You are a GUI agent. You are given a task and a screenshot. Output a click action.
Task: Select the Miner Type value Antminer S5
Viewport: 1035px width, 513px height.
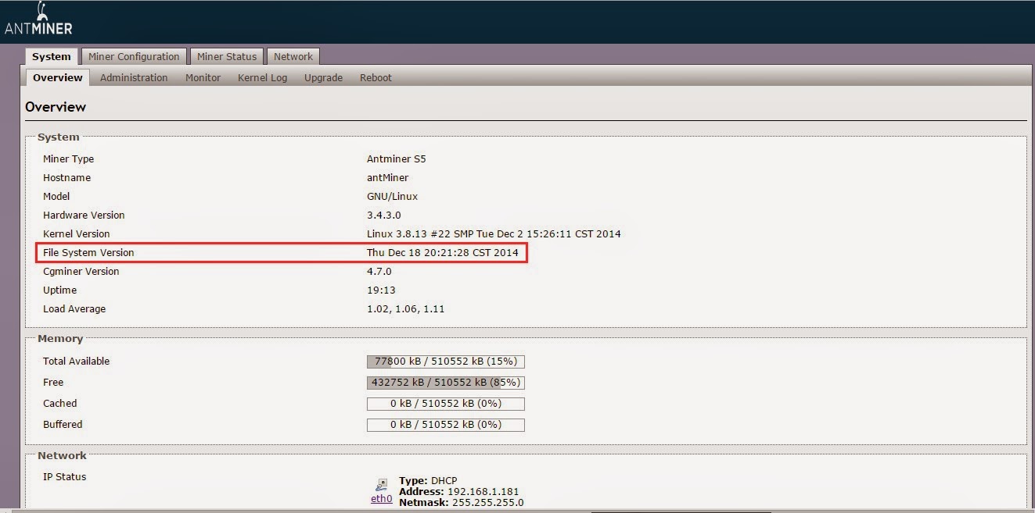(397, 159)
